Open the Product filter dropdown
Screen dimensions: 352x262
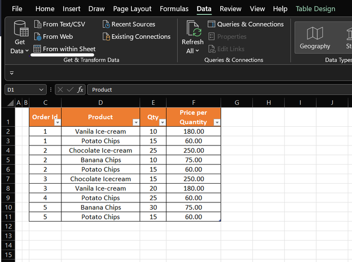[136, 122]
